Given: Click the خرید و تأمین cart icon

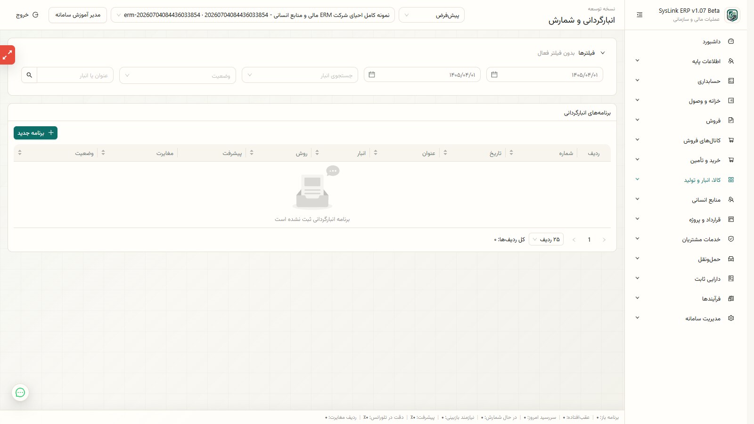Looking at the screenshot, I should (731, 160).
